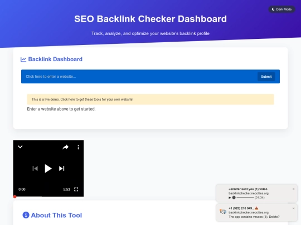This screenshot has height=225, width=301.
Task: Click the '+1 (929) 216 049..' sender text
Action: tap(241, 208)
